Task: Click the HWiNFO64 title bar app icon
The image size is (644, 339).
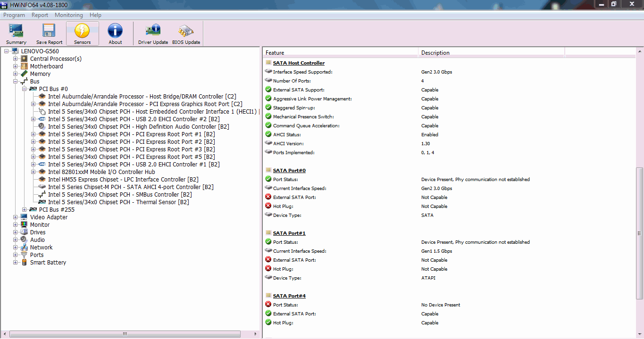Action: pos(4,5)
